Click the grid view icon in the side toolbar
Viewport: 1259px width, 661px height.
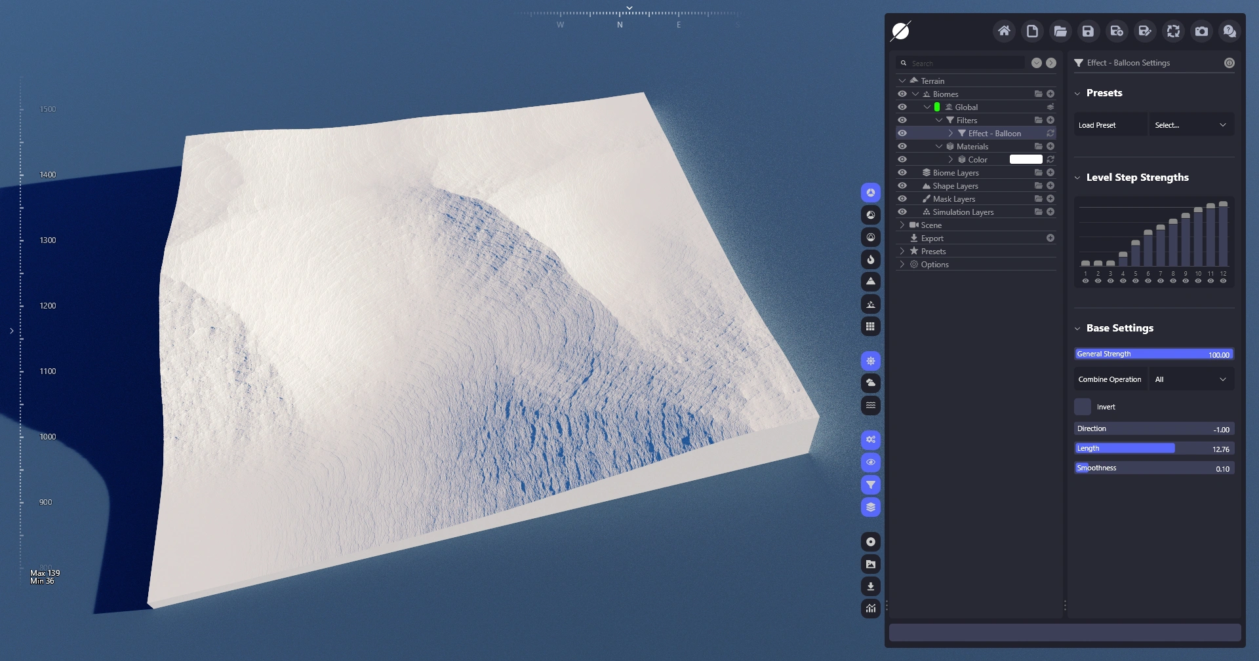870,326
